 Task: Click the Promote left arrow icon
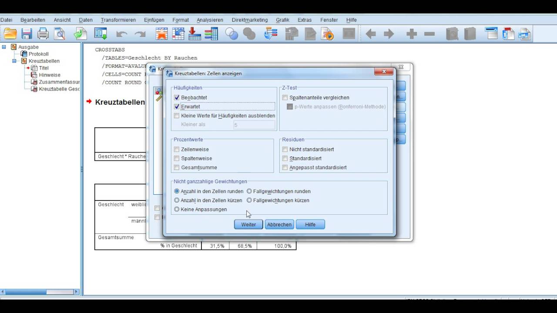pos(371,34)
